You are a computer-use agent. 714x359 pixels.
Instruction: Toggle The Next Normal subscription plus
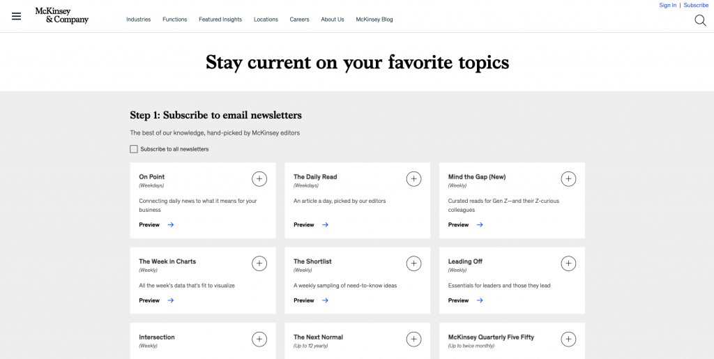point(414,339)
